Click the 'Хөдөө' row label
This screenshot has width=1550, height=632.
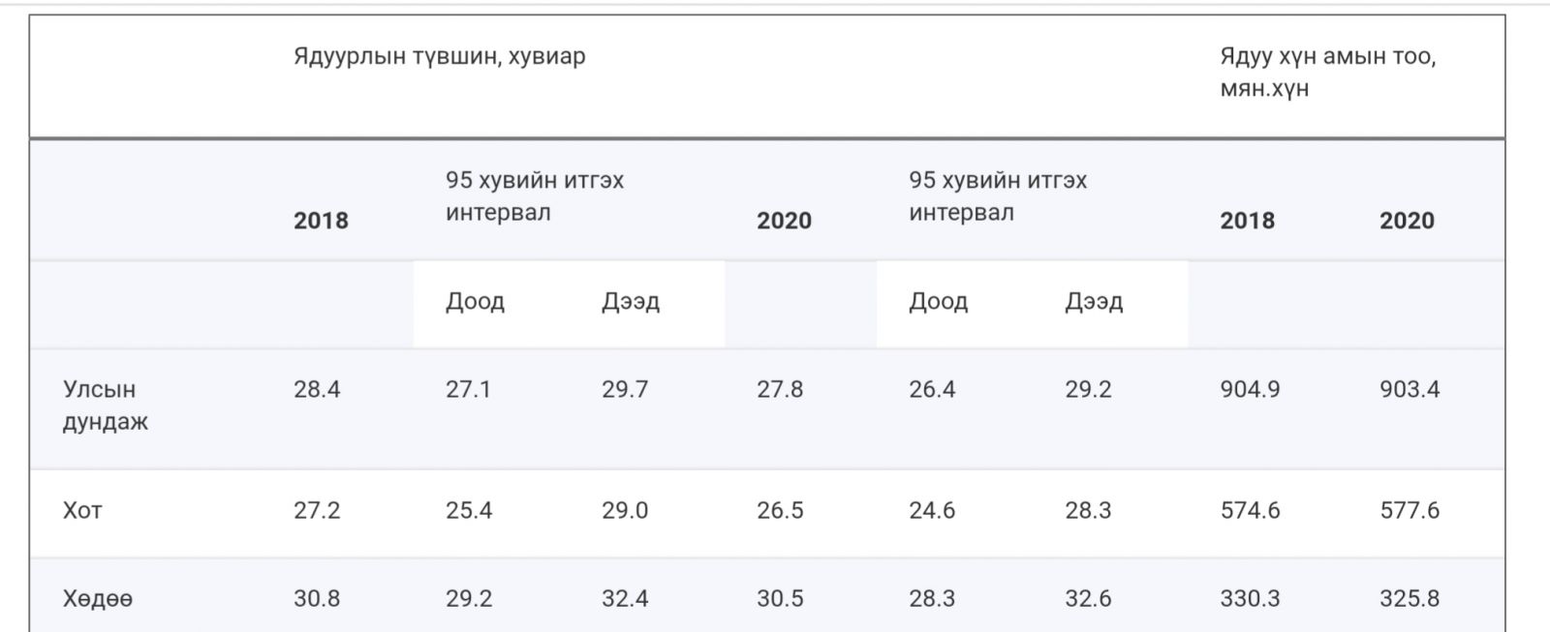pos(98,599)
